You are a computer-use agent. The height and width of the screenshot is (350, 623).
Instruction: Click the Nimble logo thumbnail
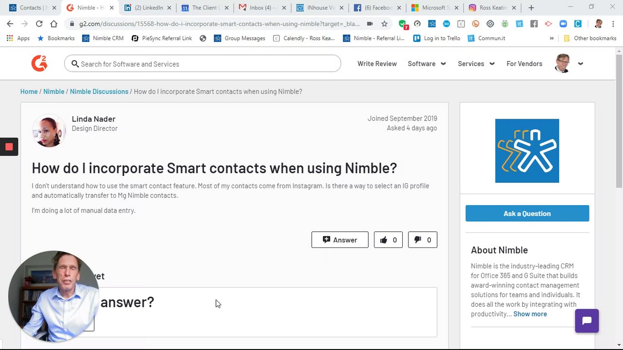pyautogui.click(x=527, y=151)
